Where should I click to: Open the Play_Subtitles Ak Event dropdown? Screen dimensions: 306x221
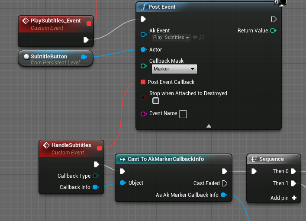(171, 38)
